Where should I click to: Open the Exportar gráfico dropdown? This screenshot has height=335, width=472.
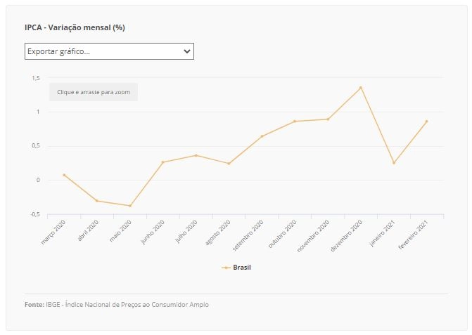(x=109, y=51)
